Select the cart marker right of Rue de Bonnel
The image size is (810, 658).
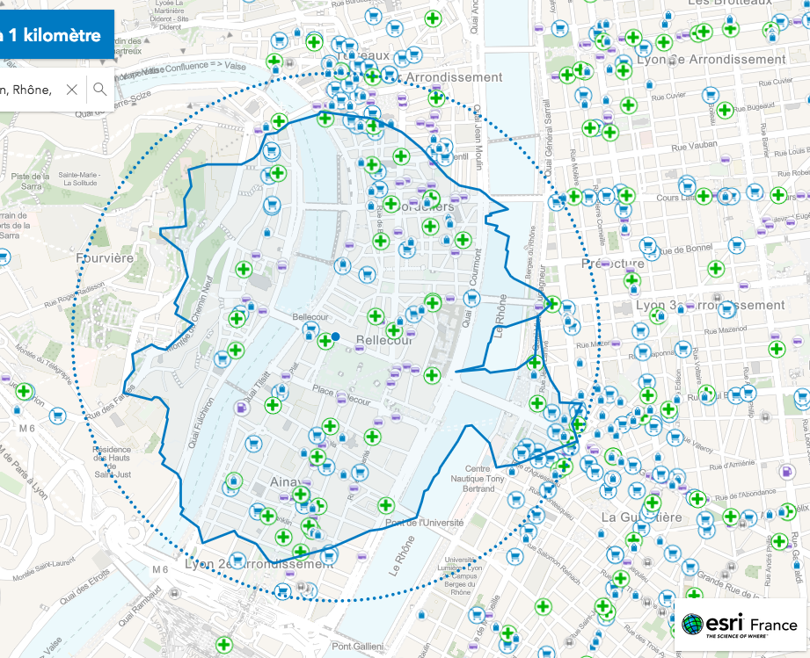click(x=736, y=244)
